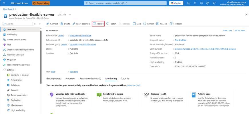Open Overview in the sidebar
The height and width of the screenshot is (114, 249).
pos(20,29)
